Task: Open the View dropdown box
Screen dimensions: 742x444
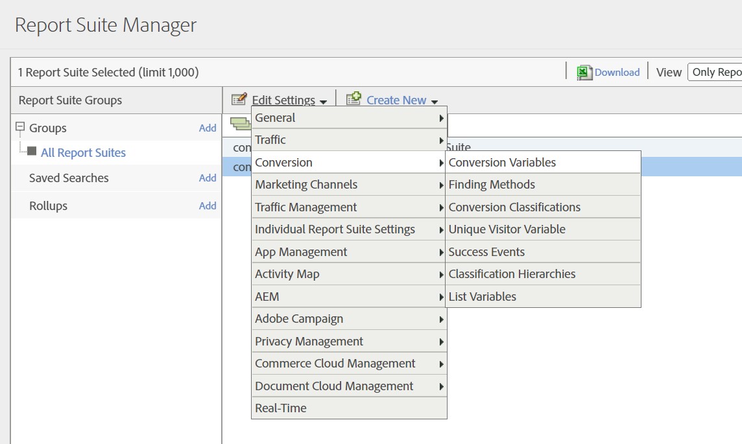Action: (715, 73)
